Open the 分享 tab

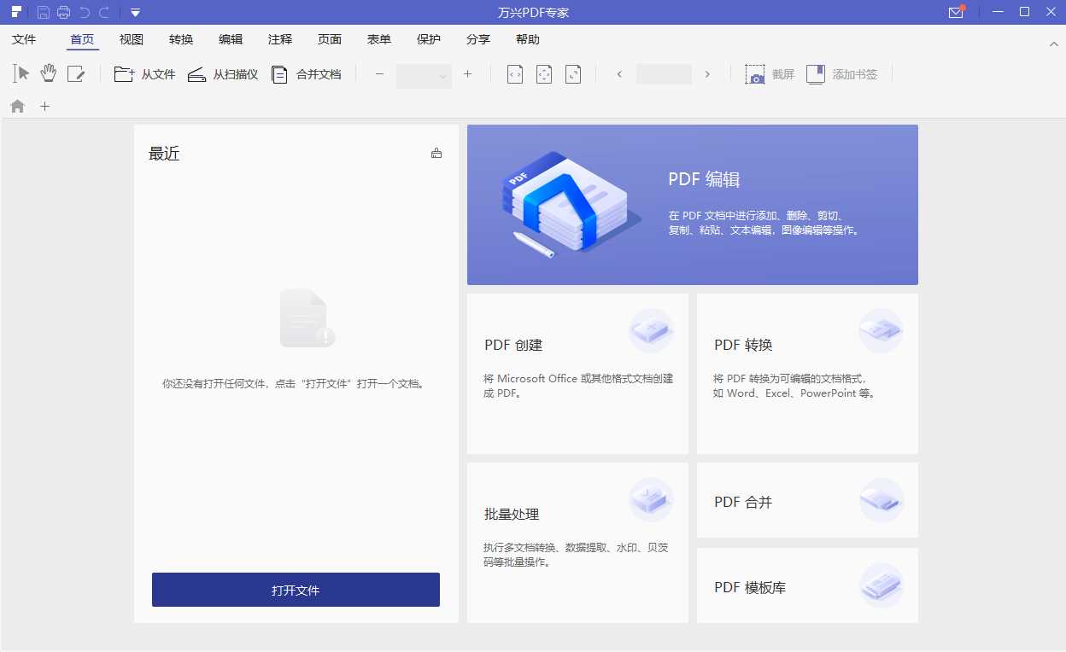(x=478, y=39)
